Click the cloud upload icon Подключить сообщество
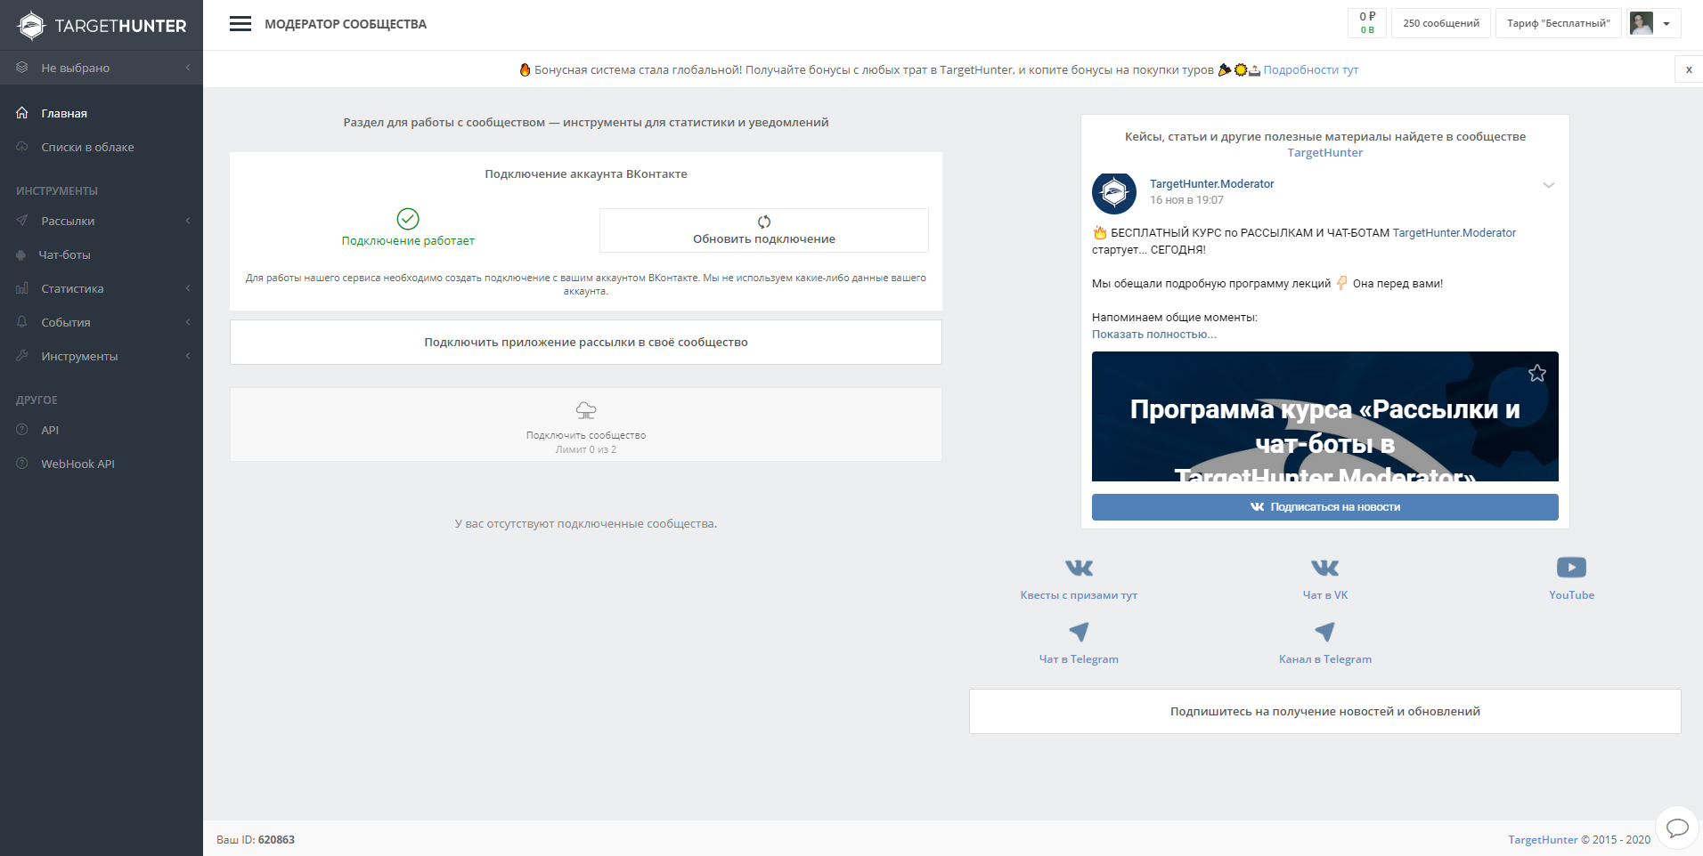The width and height of the screenshot is (1703, 856). point(586,410)
